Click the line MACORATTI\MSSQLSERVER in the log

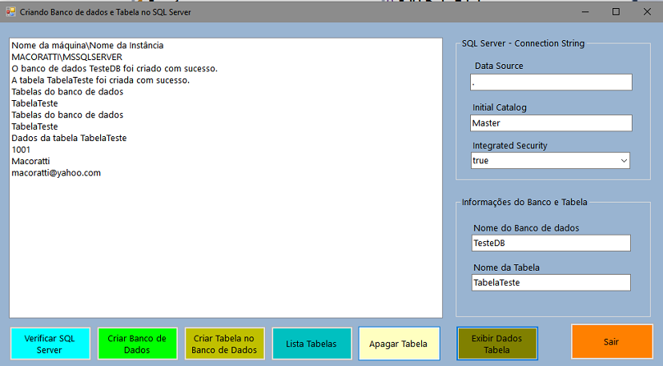(x=66, y=57)
